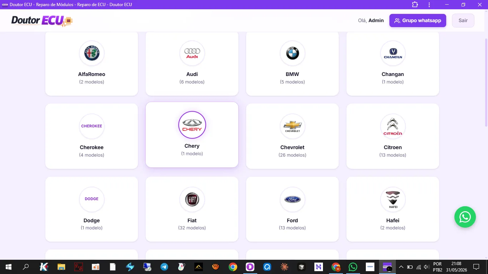Click the Doutor ECU header logo
Screen dimensions: 488x274
click(x=42, y=21)
